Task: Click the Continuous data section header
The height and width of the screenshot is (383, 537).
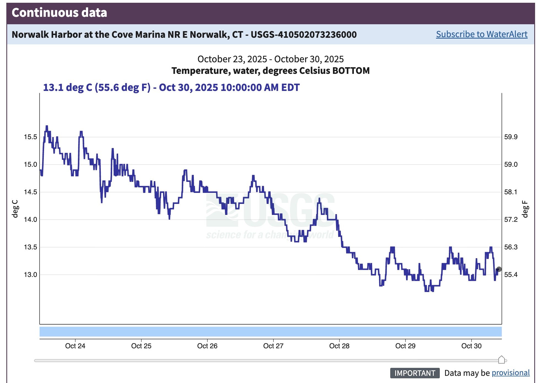Action: (59, 13)
